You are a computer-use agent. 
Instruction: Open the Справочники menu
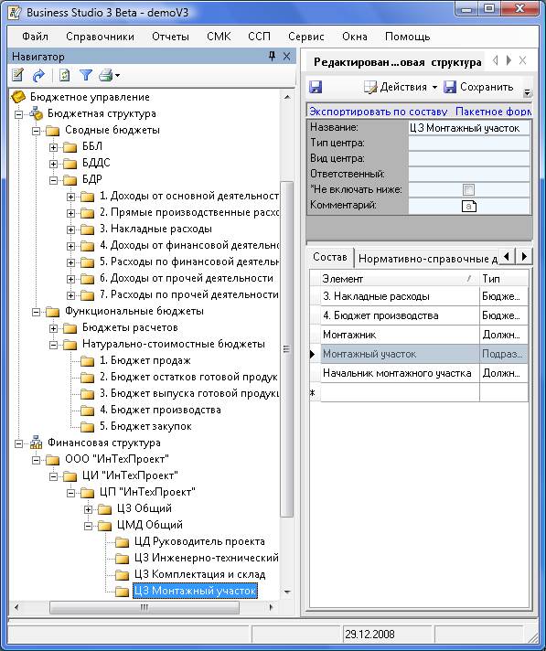point(100,37)
